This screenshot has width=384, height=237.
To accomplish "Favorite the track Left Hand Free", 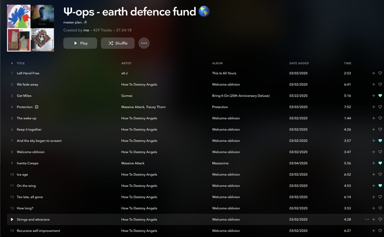I will (380, 73).
